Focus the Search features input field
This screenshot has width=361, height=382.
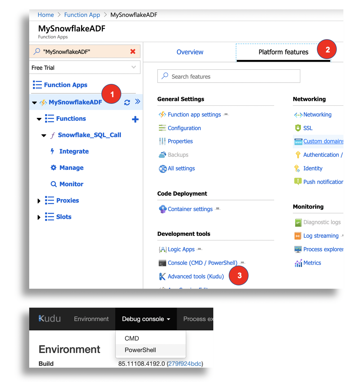(x=229, y=76)
